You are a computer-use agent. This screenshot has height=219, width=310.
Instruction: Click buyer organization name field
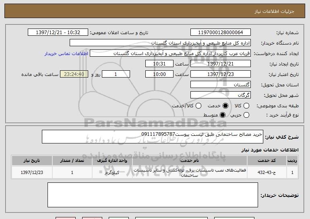tap(160, 43)
